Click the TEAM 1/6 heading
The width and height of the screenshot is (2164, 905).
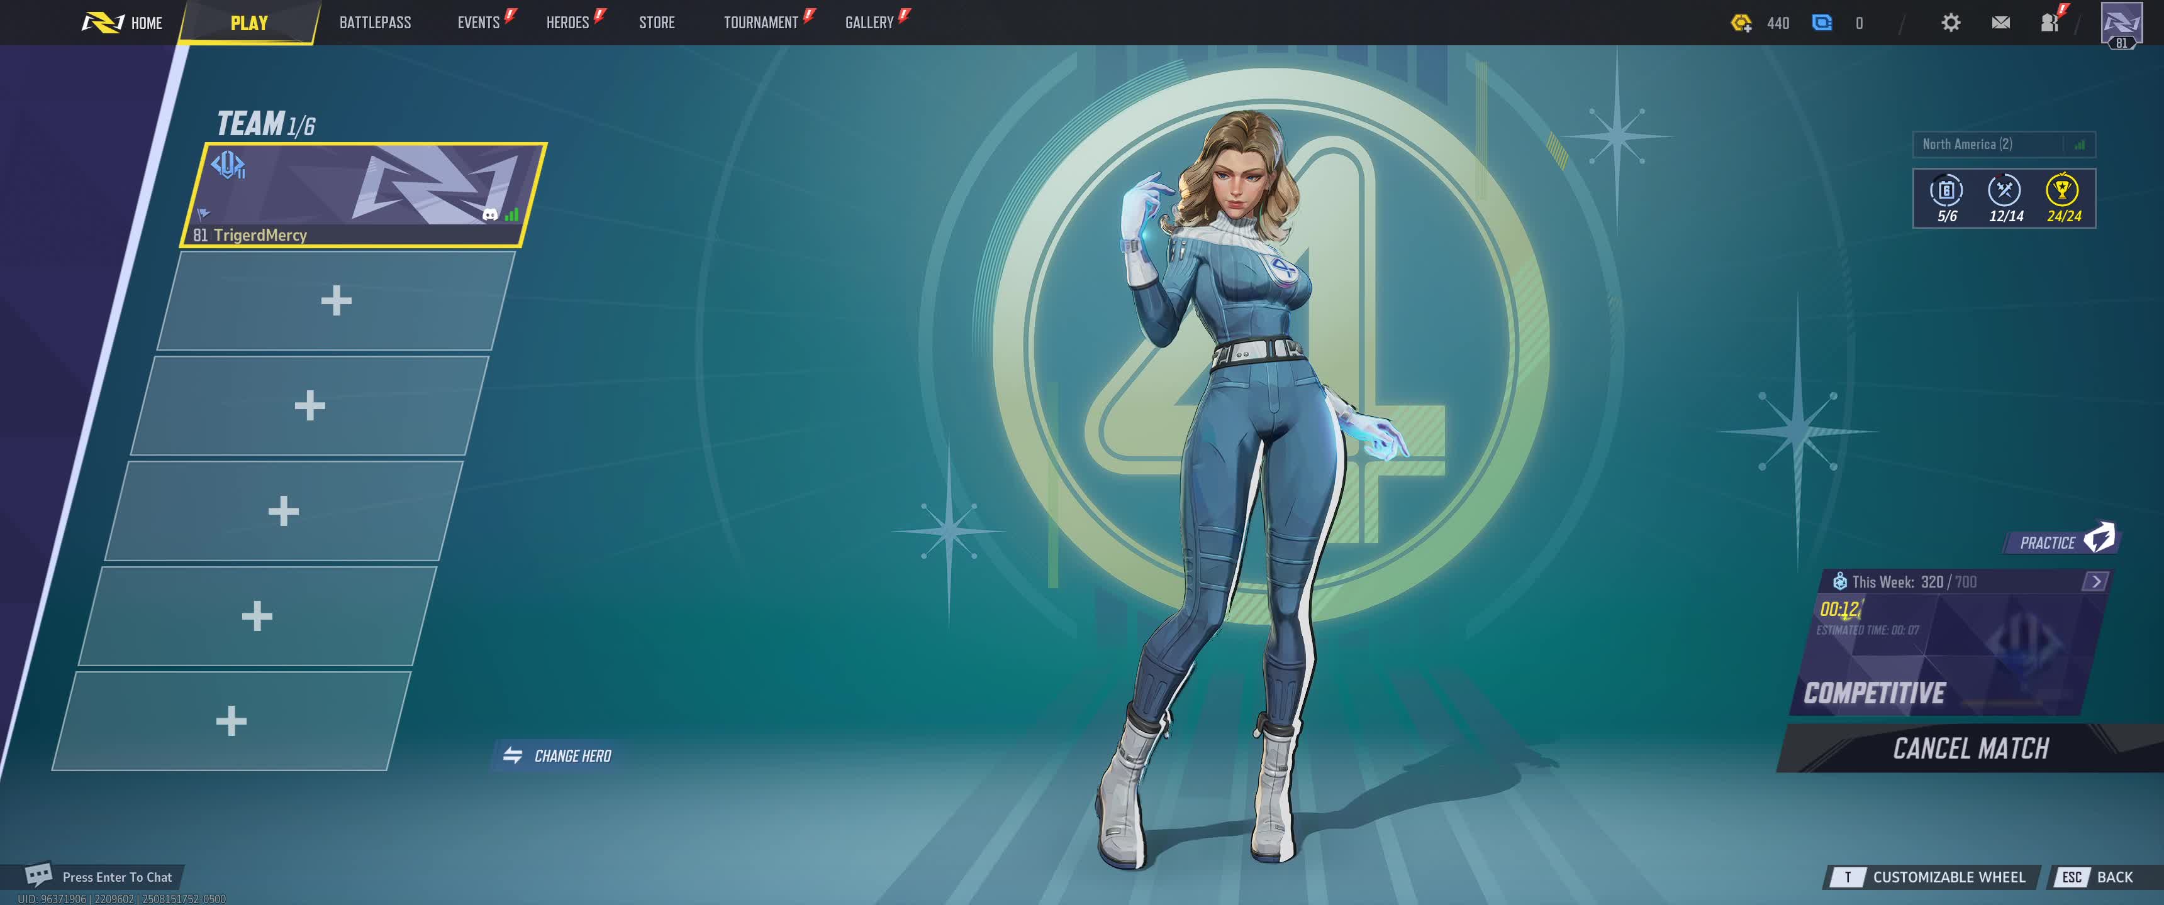pyautogui.click(x=265, y=123)
